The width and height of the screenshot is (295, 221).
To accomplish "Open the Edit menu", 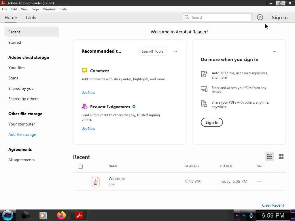I will pos(14,9).
